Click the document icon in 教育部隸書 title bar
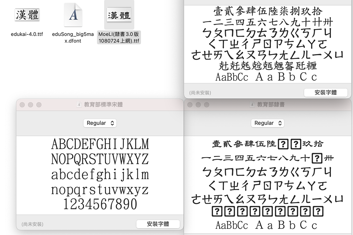 [252, 104]
